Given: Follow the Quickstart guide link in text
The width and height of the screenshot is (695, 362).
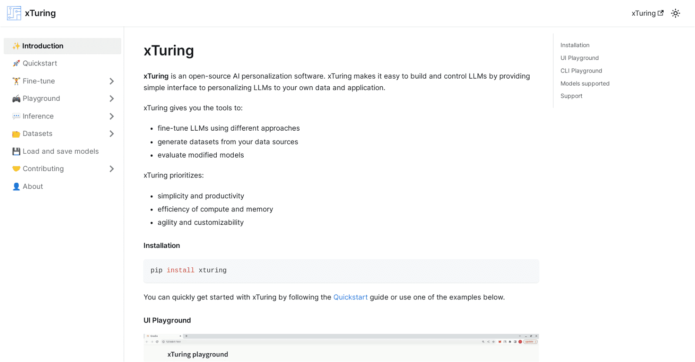Looking at the screenshot, I should (350, 297).
